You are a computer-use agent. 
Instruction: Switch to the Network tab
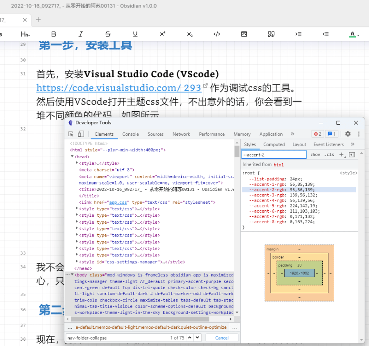(181, 134)
